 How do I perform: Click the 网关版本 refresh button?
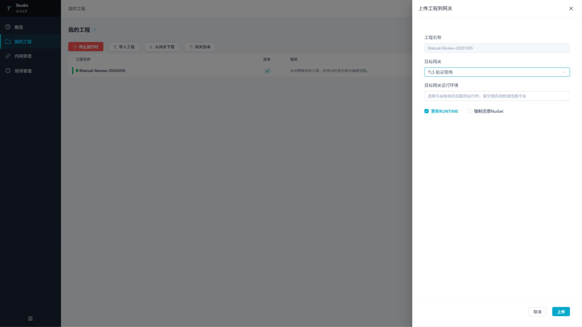(x=200, y=47)
